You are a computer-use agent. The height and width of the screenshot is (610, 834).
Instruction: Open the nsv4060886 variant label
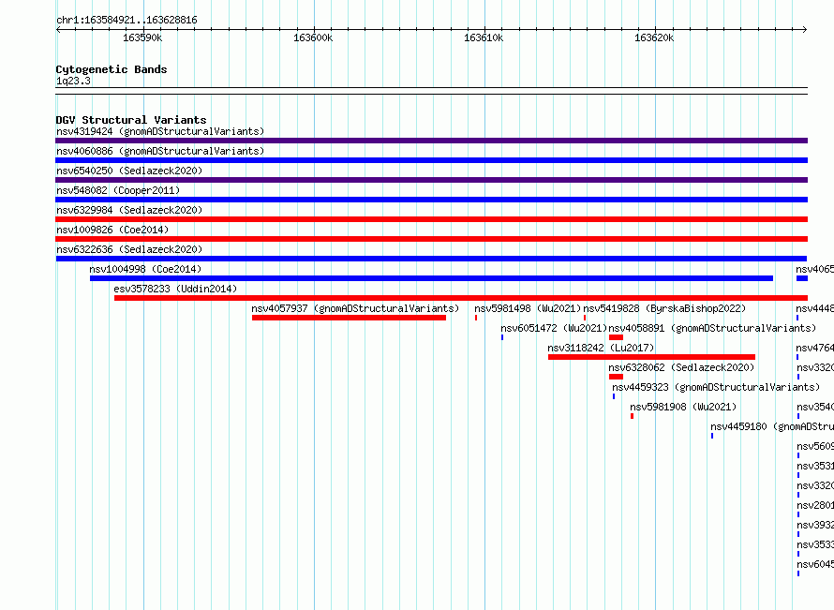click(160, 151)
